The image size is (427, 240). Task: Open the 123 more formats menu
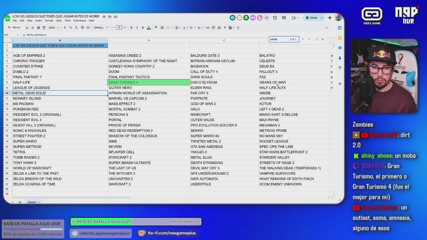coord(88,28)
